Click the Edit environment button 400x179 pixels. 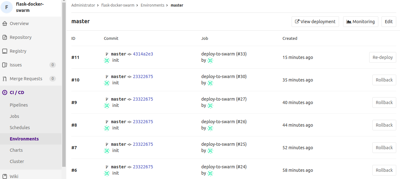point(389,22)
